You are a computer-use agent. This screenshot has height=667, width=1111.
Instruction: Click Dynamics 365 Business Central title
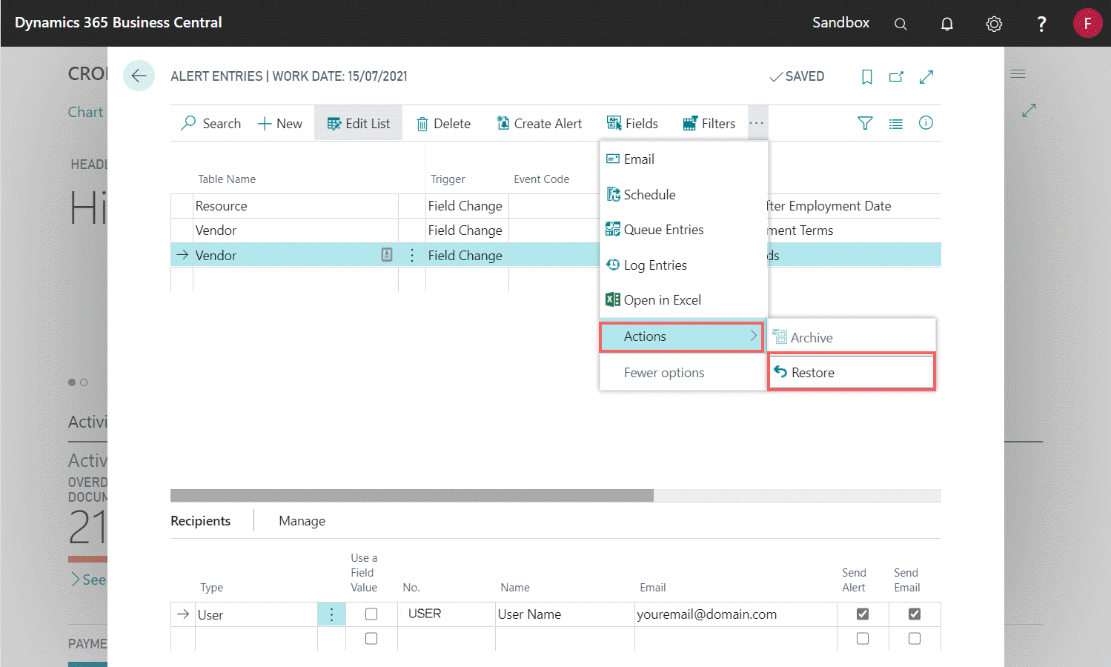tap(119, 22)
